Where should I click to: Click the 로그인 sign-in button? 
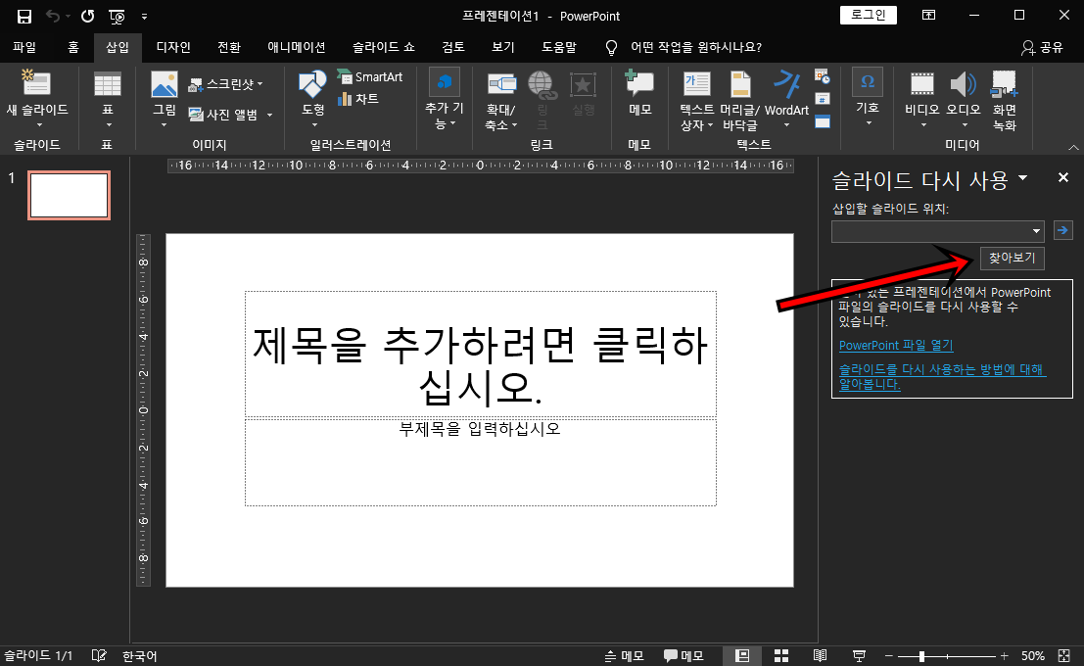[869, 15]
